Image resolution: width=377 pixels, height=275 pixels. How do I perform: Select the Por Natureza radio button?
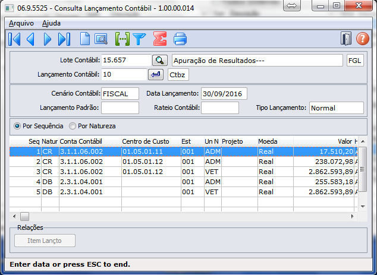pos(73,126)
